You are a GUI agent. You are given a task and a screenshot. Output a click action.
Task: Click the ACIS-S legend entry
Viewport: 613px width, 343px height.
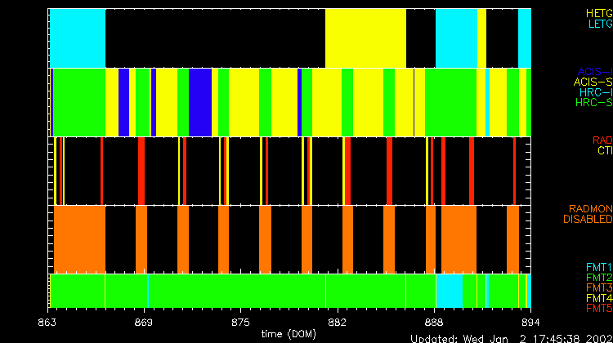point(593,82)
